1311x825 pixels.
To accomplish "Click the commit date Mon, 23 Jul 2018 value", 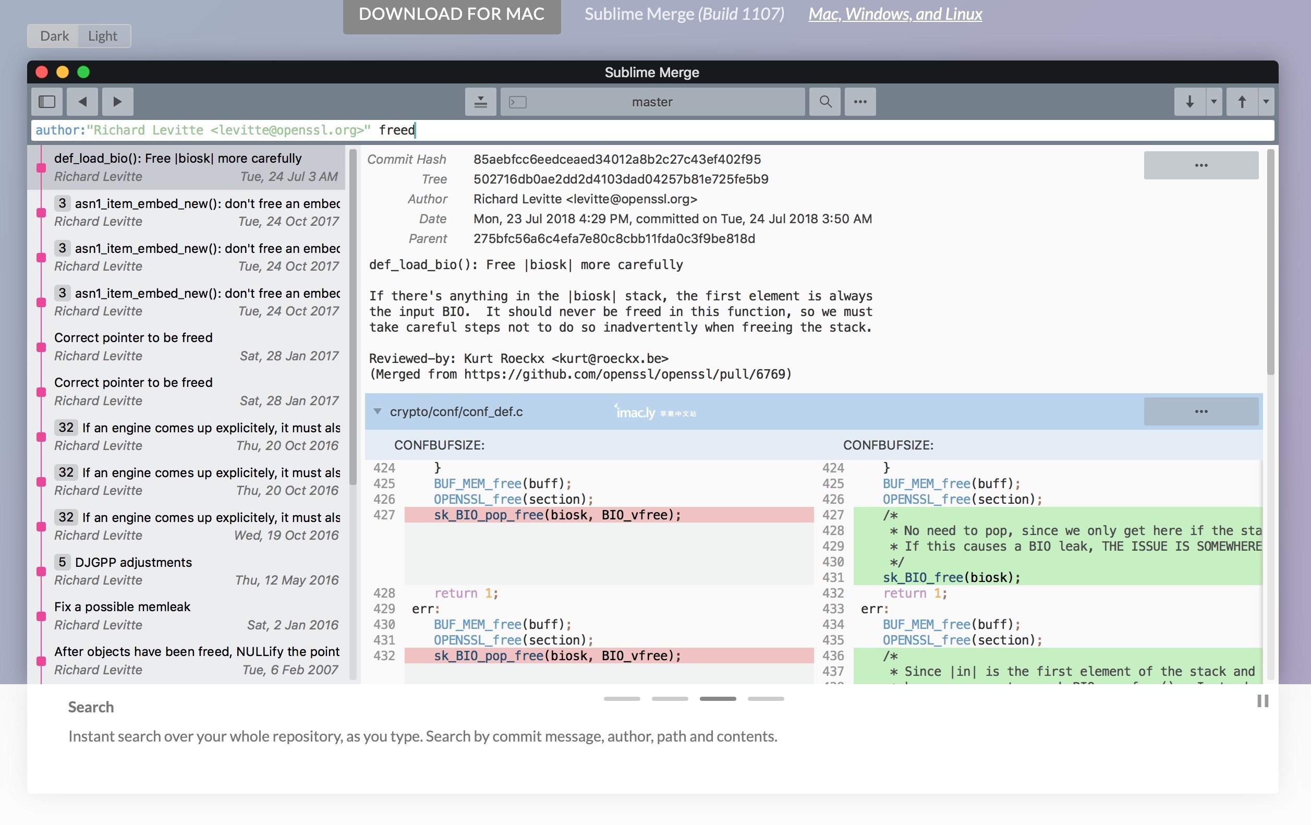I will pyautogui.click(x=672, y=219).
